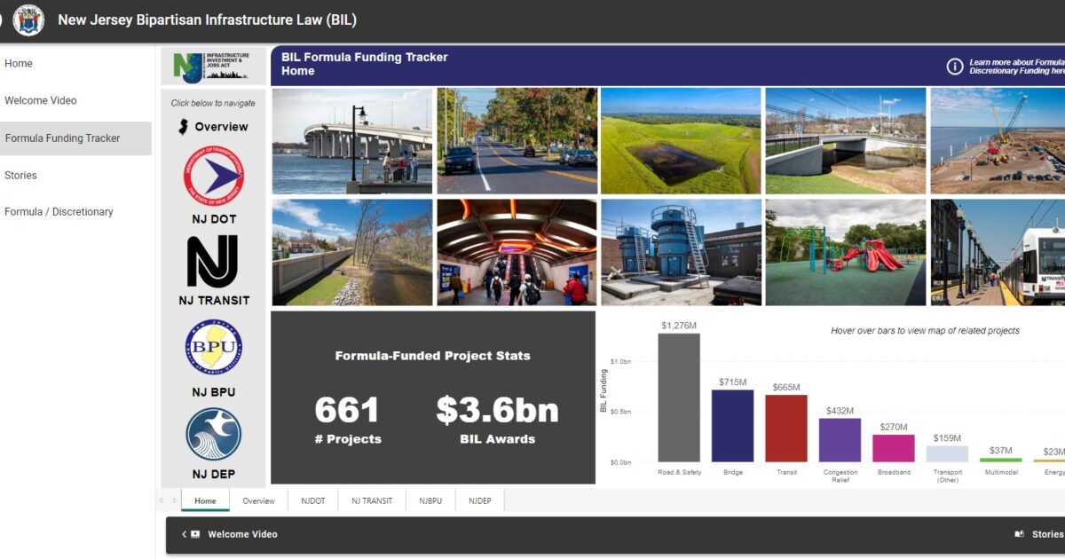Collapse the bottom navigation bar via the left chevron
This screenshot has height=559, width=1065.
(x=183, y=534)
